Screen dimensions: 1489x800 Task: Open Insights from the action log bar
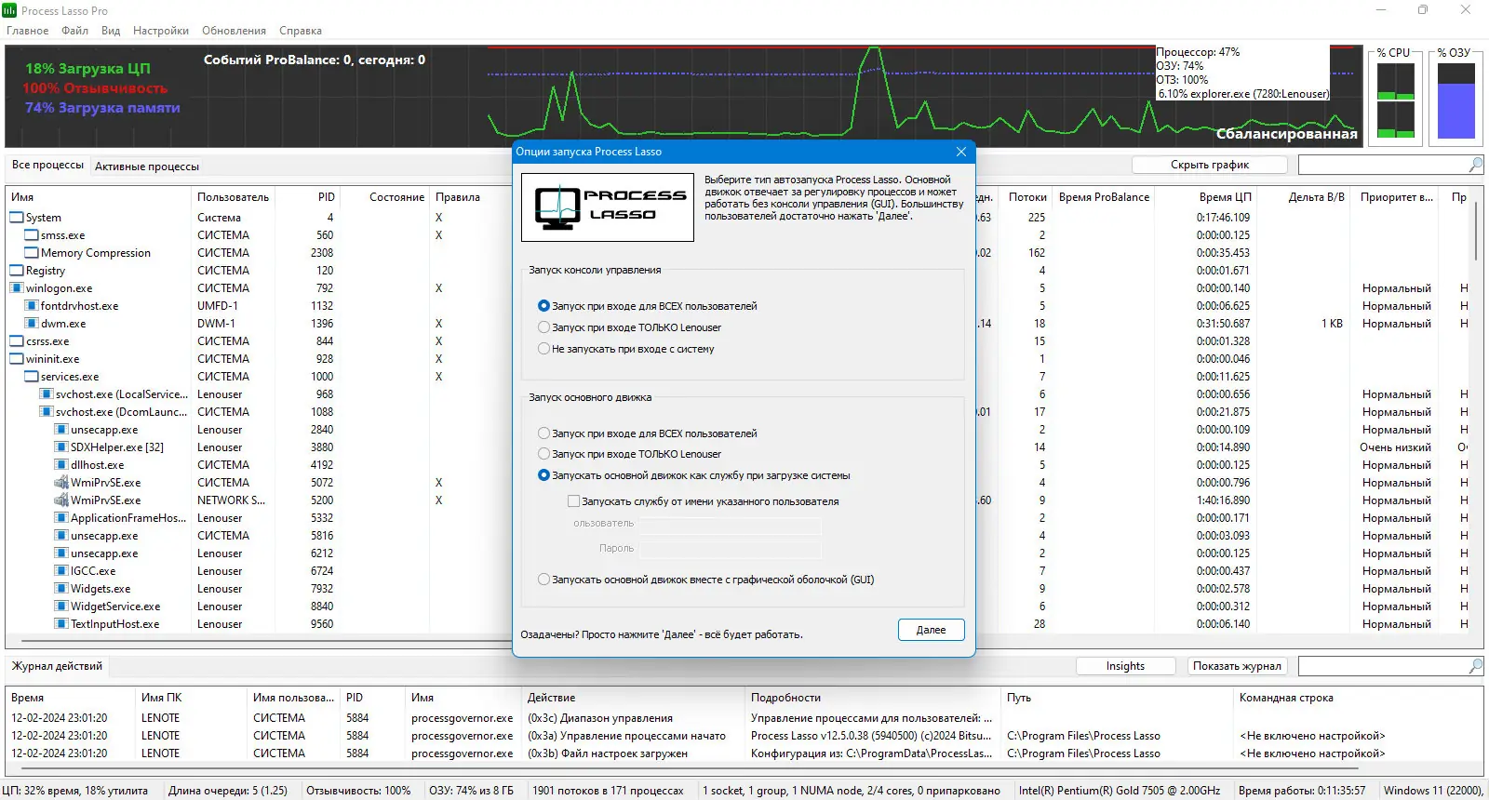[x=1126, y=666]
